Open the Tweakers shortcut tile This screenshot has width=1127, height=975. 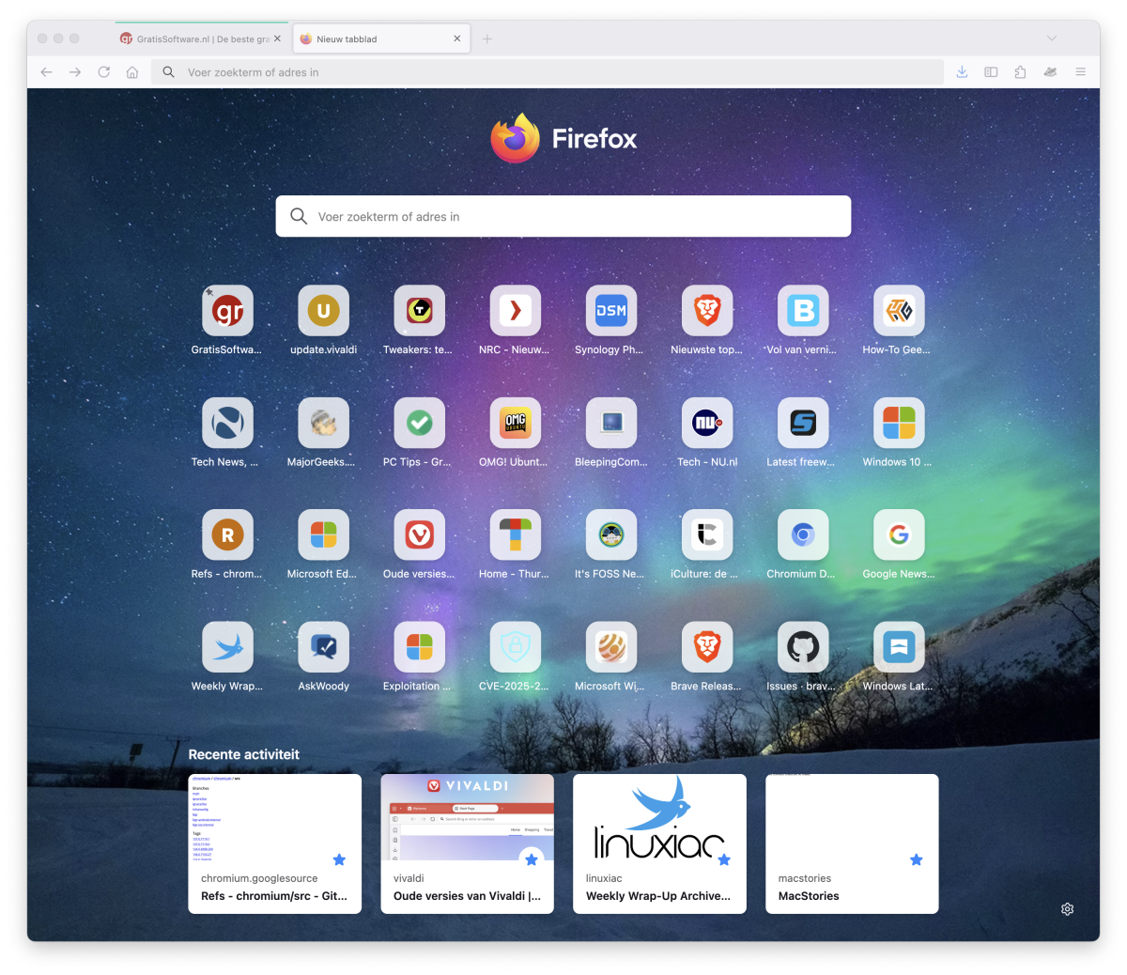(419, 311)
